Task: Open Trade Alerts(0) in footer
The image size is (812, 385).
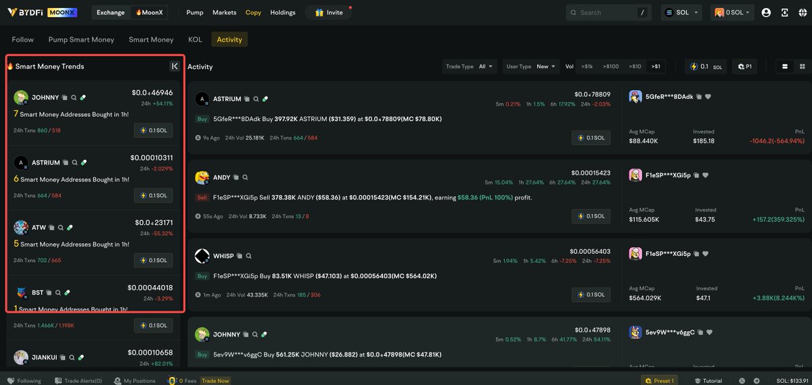Action: click(x=78, y=381)
